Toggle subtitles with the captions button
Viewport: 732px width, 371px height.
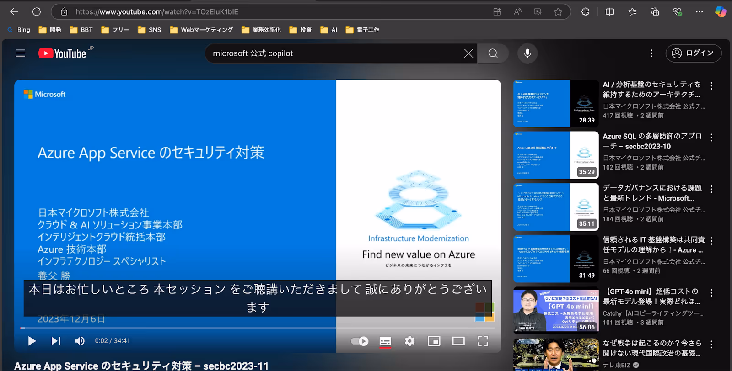[x=385, y=341]
